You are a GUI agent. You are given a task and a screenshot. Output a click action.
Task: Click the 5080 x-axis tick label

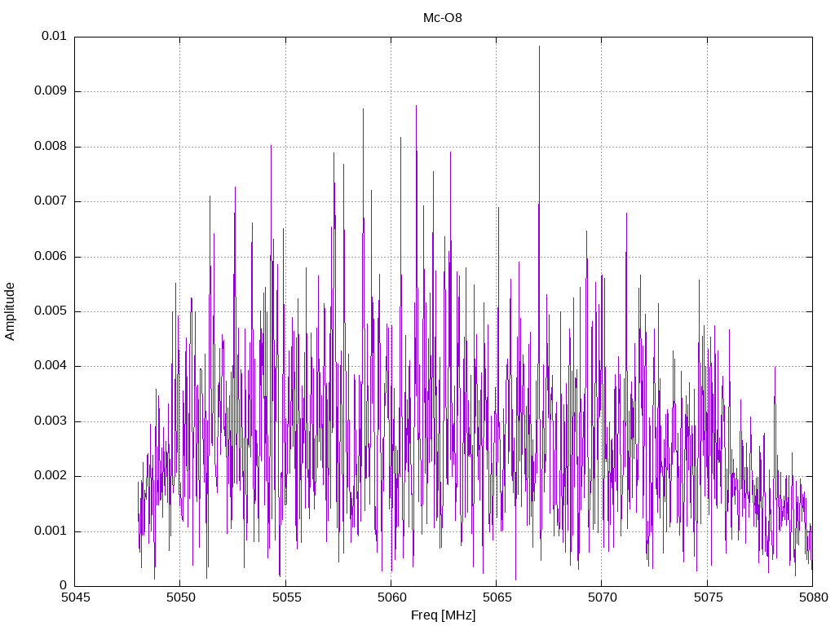pyautogui.click(x=814, y=597)
